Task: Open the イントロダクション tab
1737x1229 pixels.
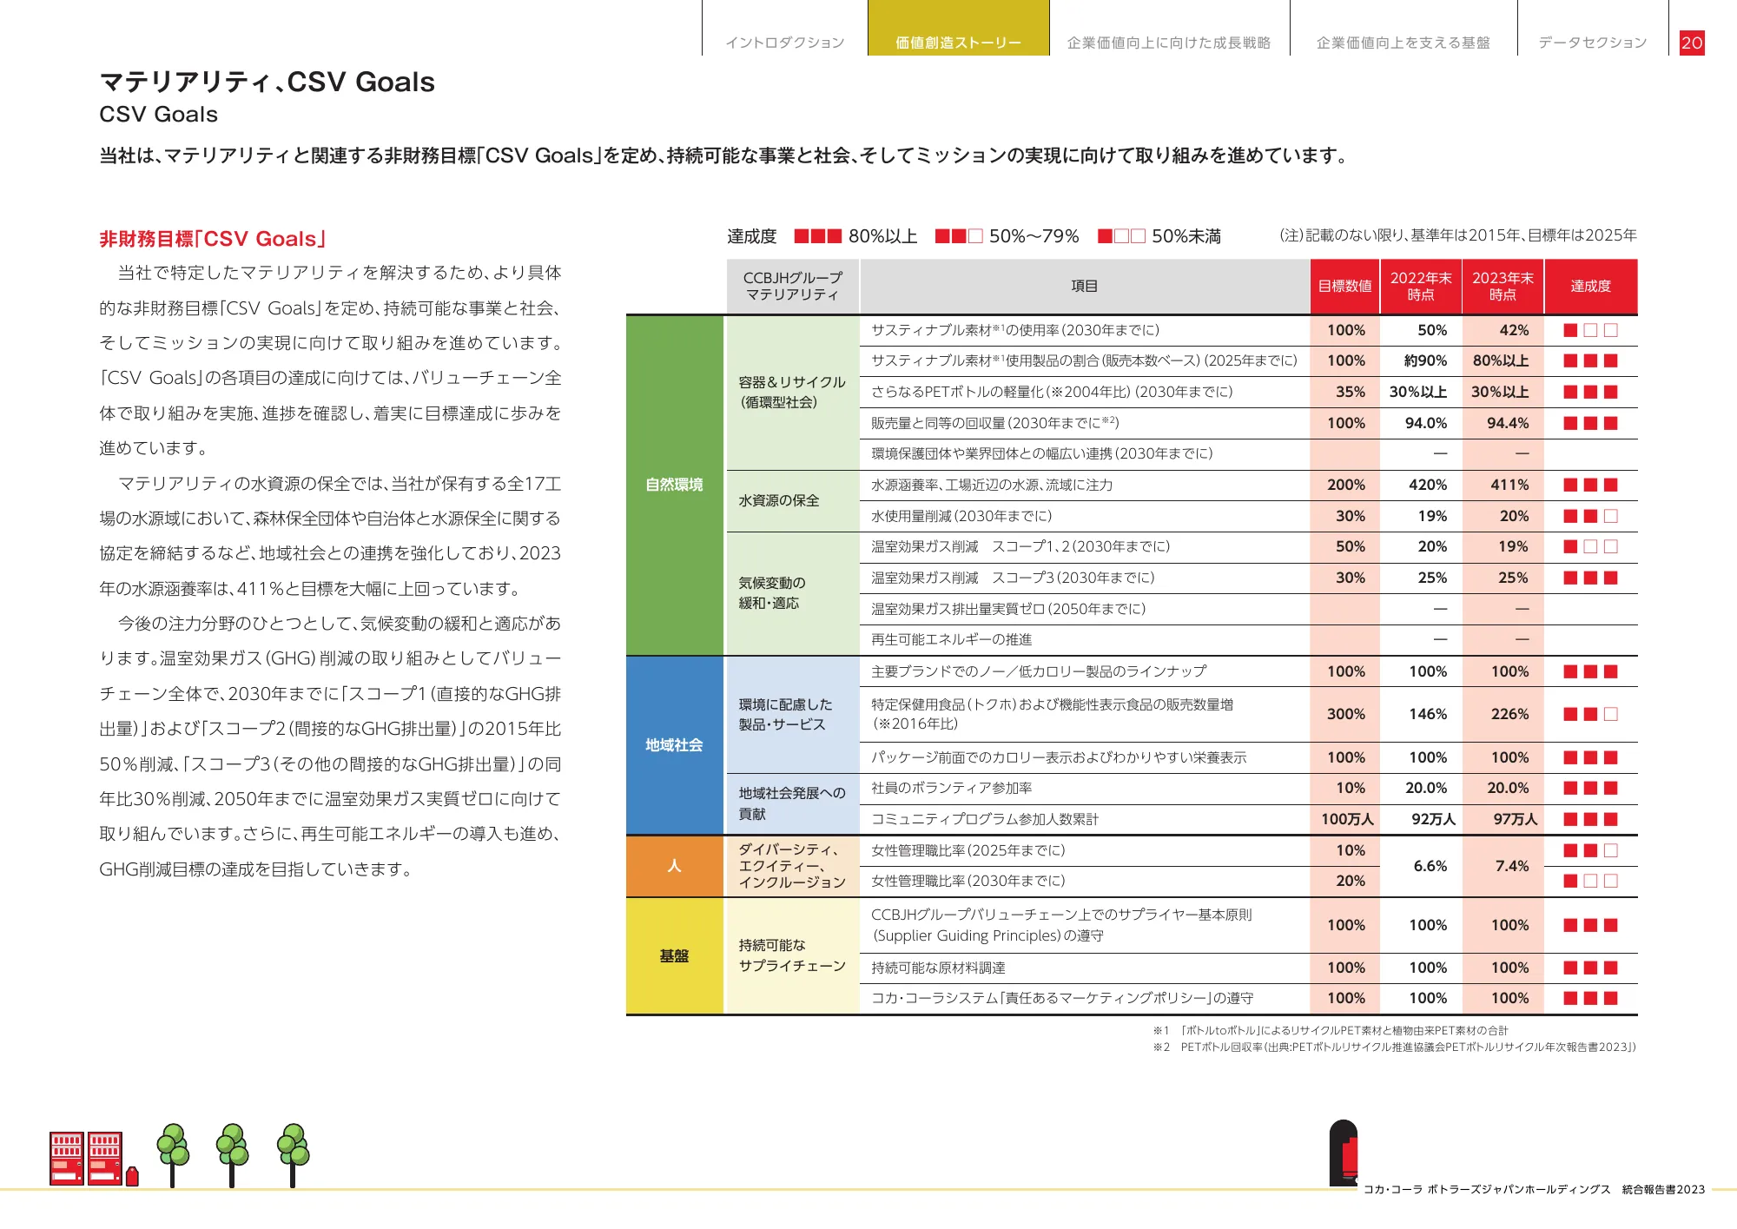Action: (x=784, y=43)
